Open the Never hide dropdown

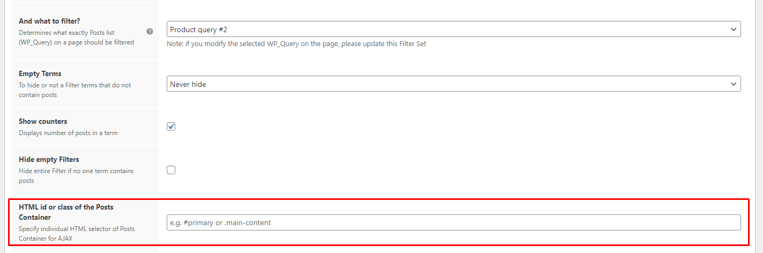pos(454,84)
